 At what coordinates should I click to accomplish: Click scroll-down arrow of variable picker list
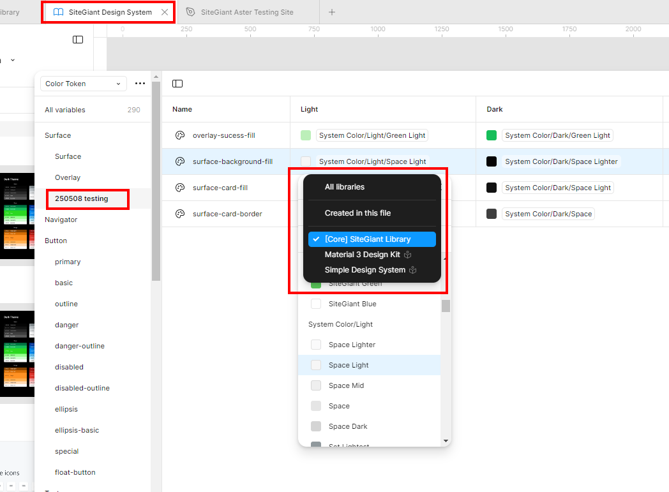point(446,441)
